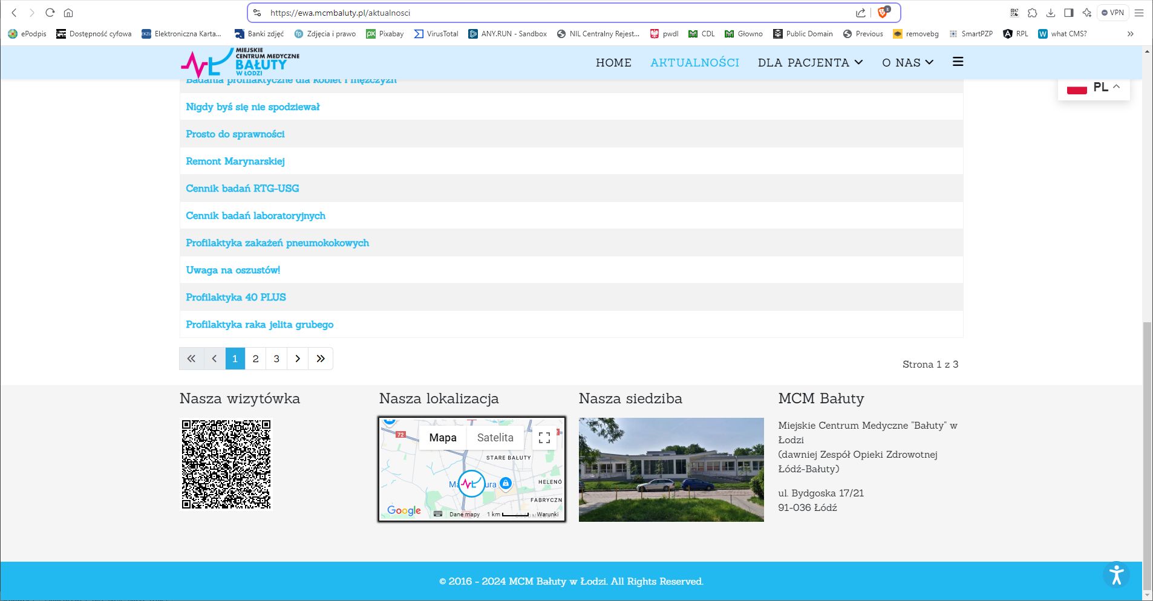1153x601 pixels.
Task: Click the QR code generator toolbar icon
Action: pos(1014,13)
